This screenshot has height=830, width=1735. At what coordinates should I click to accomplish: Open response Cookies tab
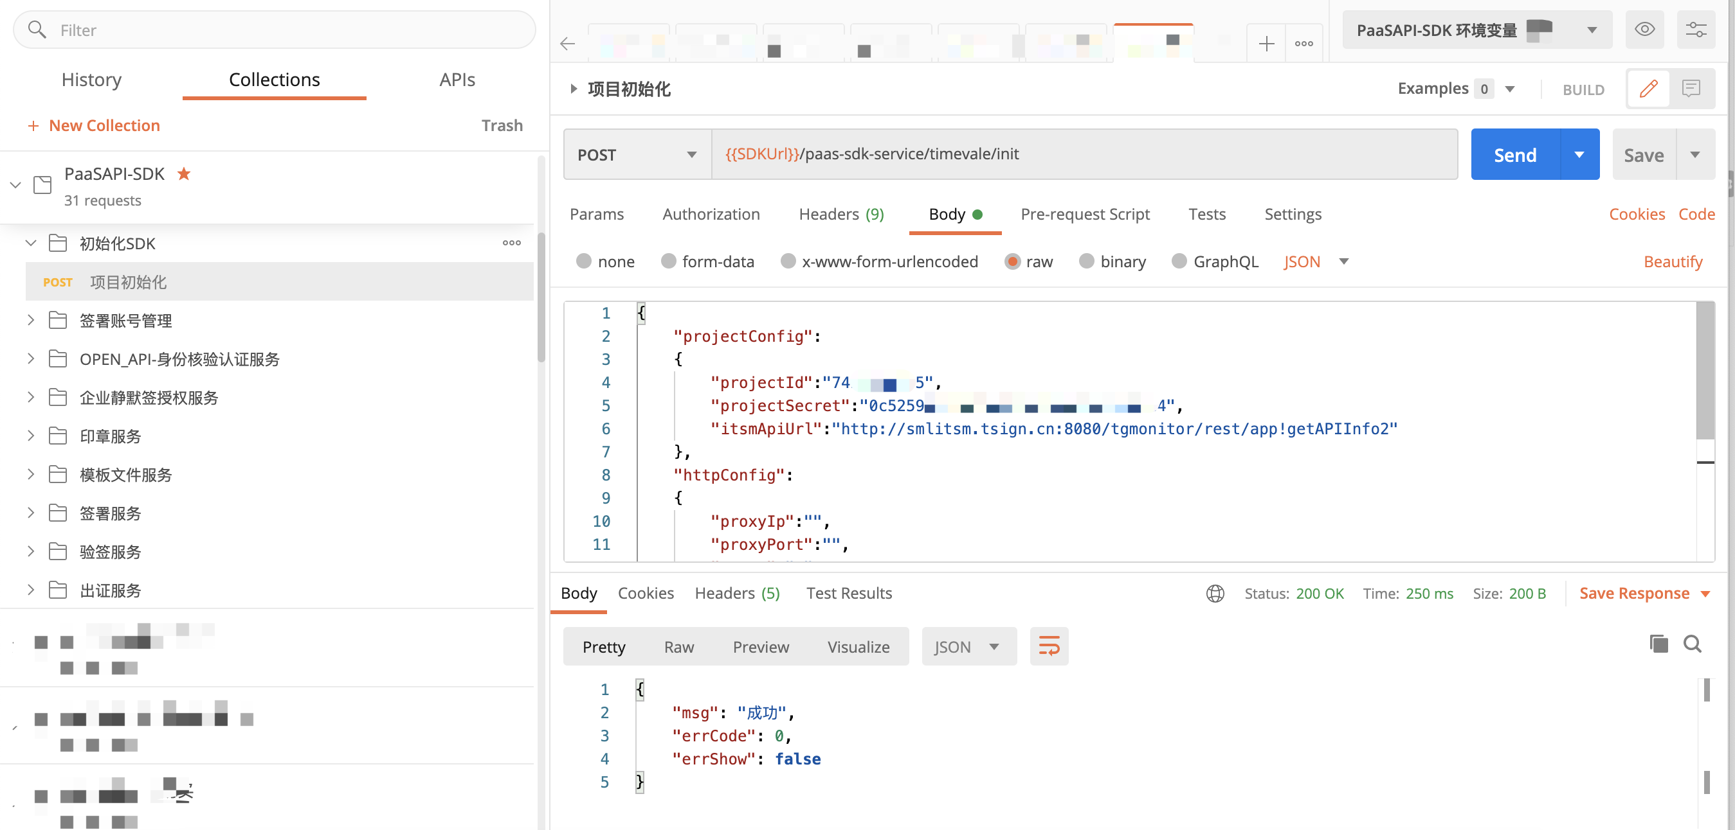[646, 593]
